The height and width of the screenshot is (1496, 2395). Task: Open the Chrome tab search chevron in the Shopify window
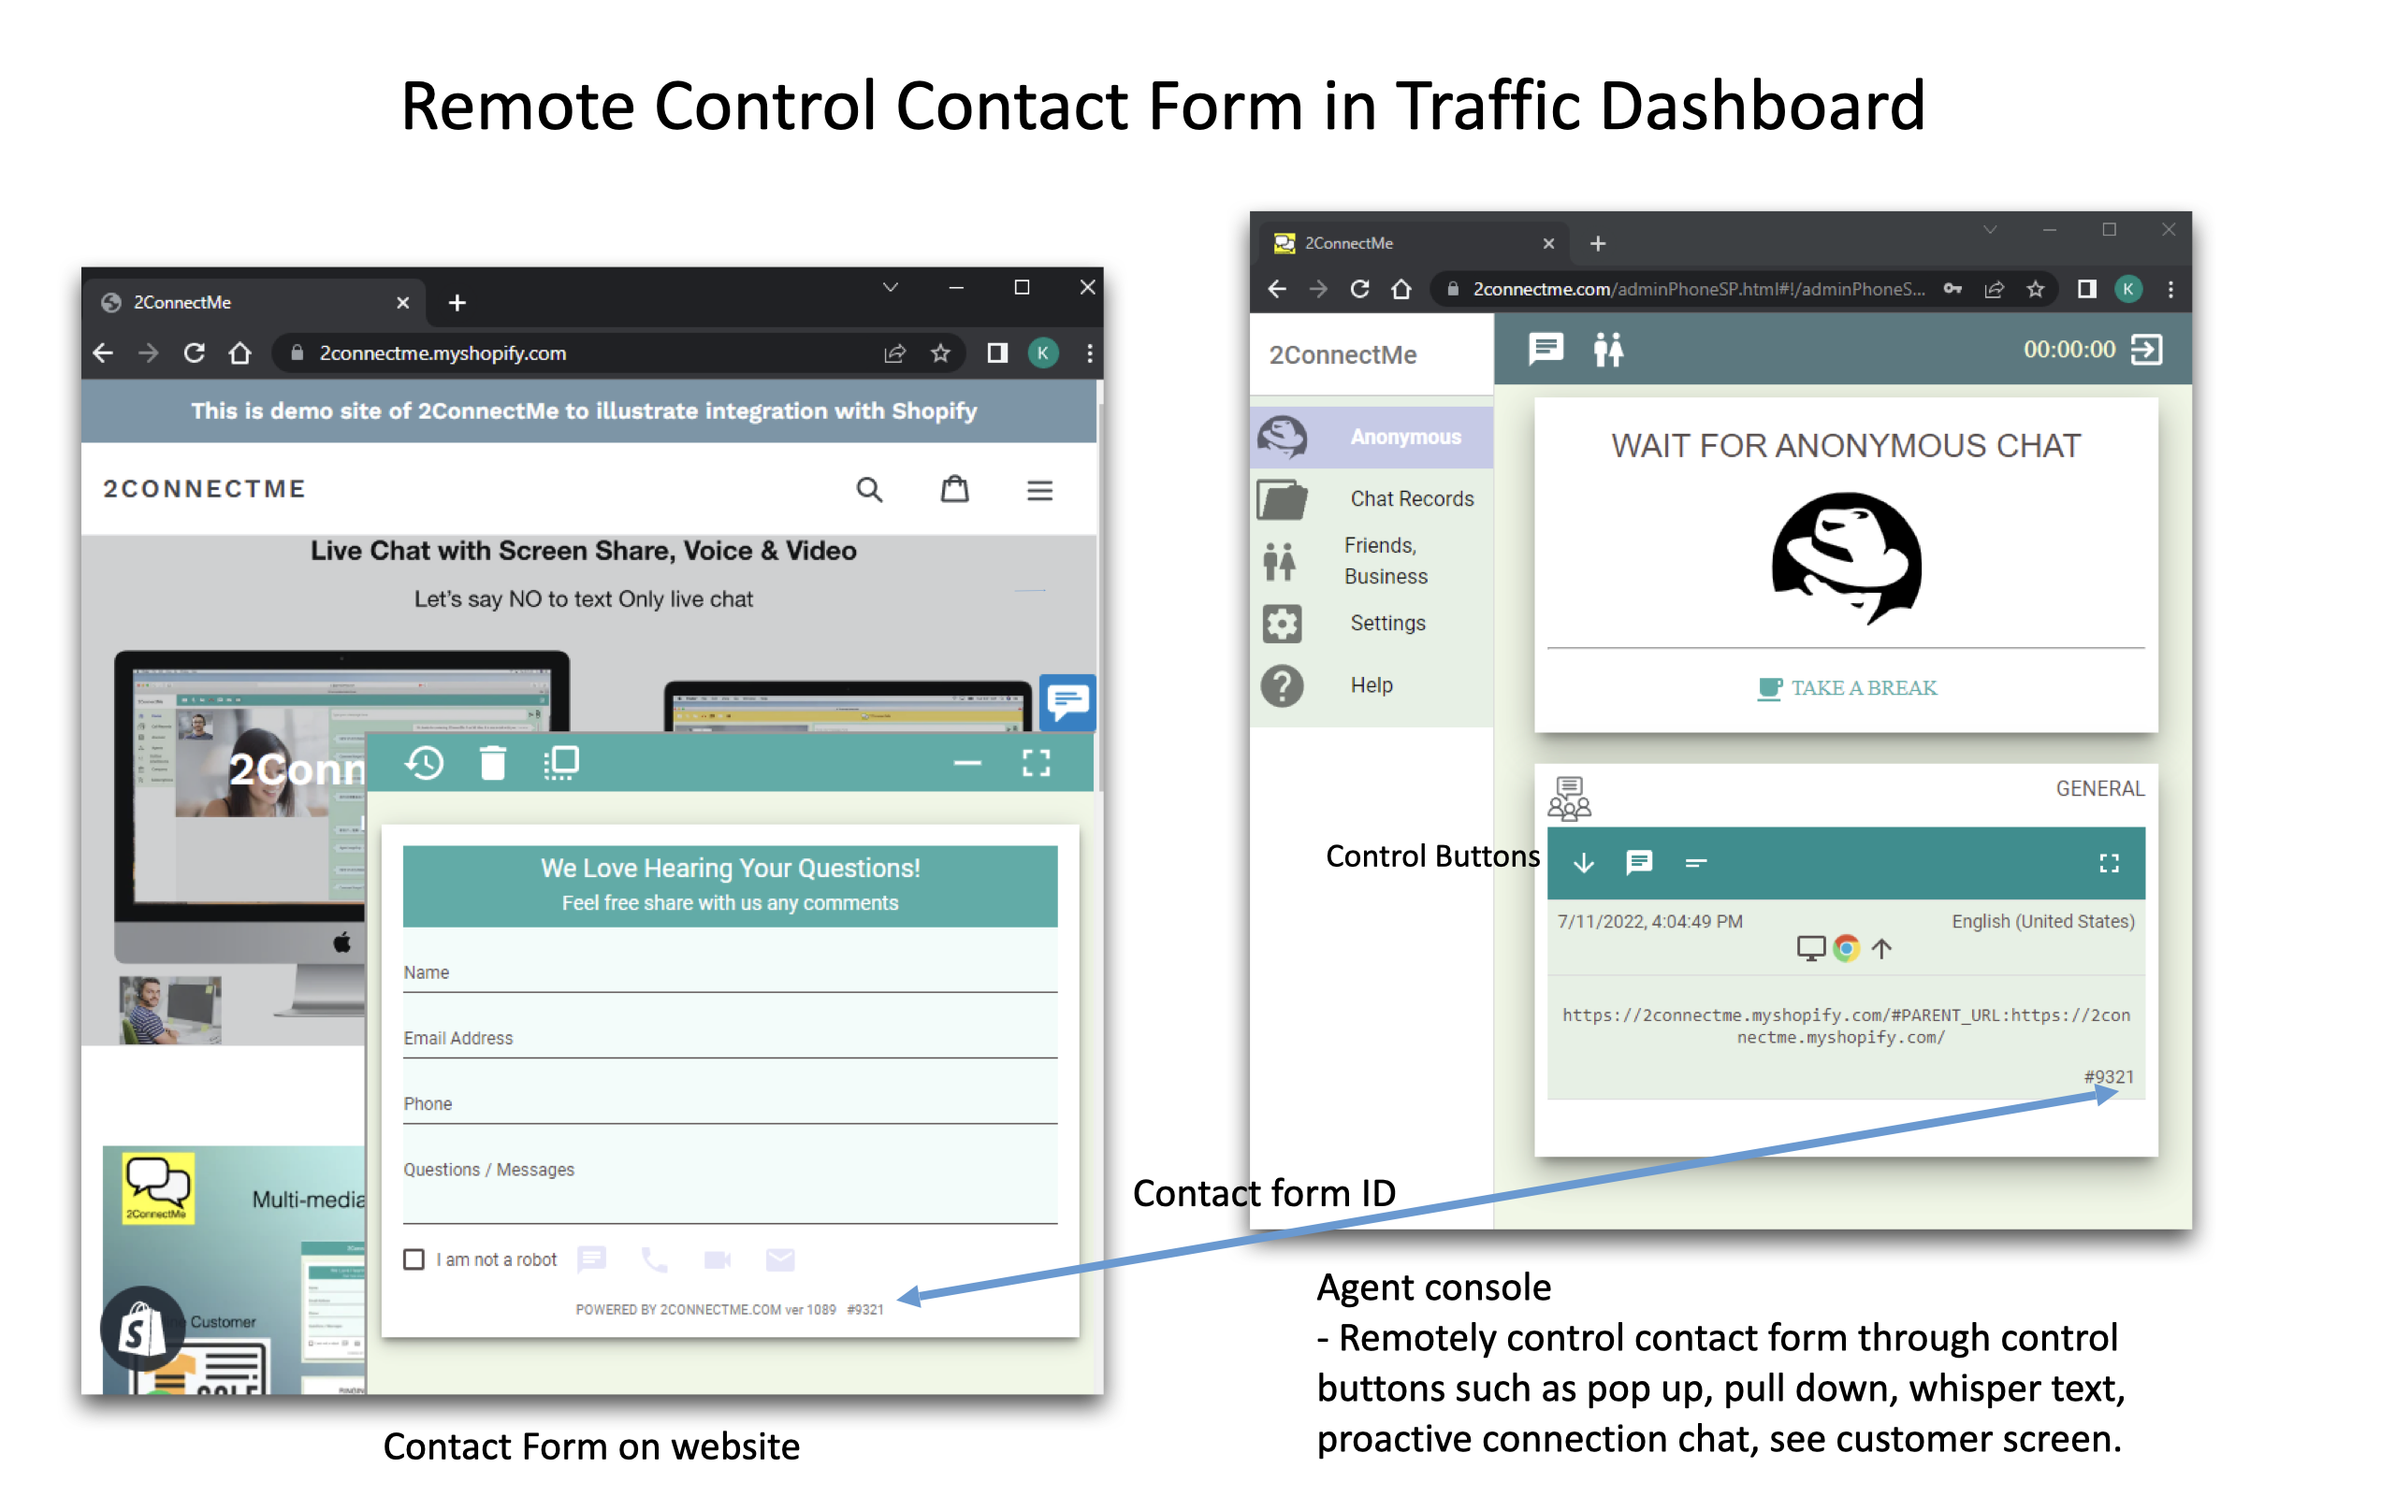(890, 288)
